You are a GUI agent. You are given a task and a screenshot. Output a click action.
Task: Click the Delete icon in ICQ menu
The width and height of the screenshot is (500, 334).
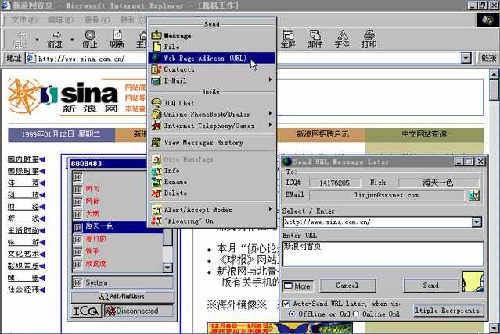coord(156,193)
